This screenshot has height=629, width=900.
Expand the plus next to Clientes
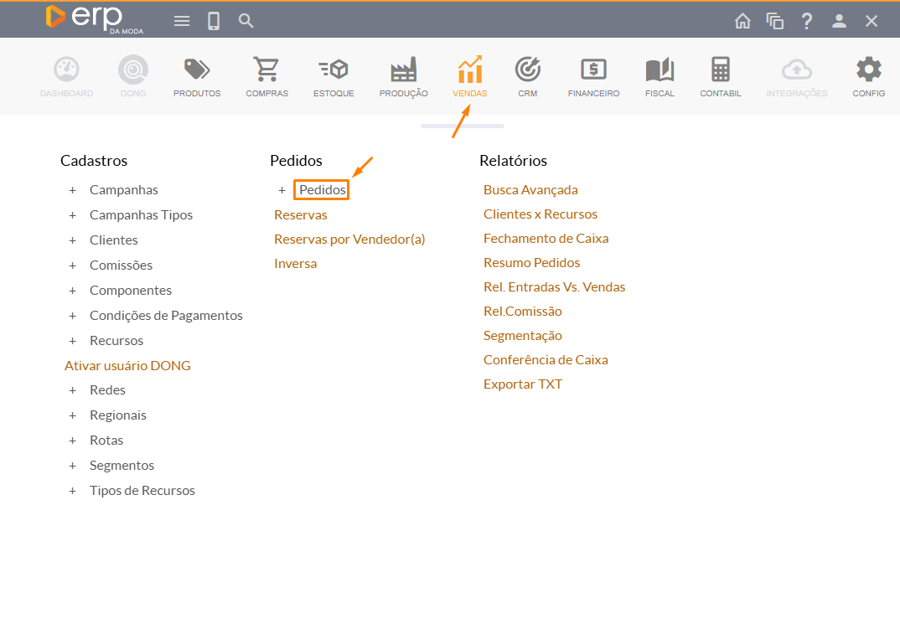pyautogui.click(x=73, y=240)
